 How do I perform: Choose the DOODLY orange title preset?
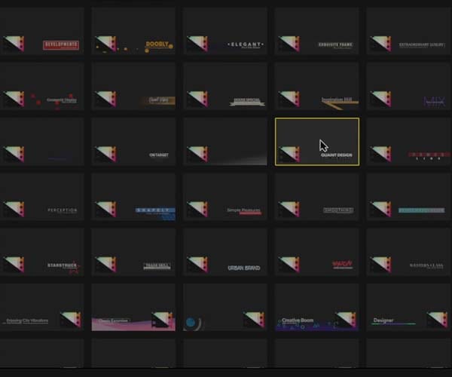[x=133, y=31]
